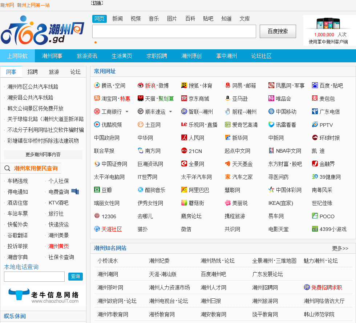Click the 百度搜索 button

pos(278,31)
